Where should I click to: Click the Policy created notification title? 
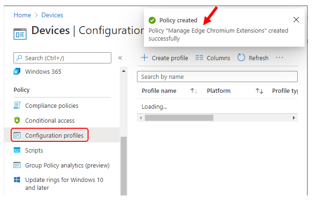pos(178,20)
